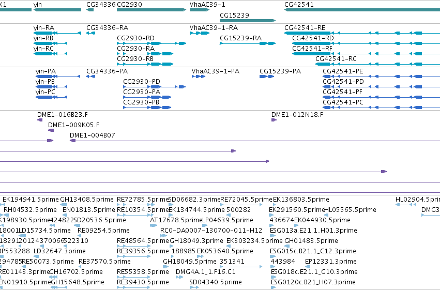The image size is (440, 290).
Task: Click transcript CG42541-RC label
Action: click(336, 59)
